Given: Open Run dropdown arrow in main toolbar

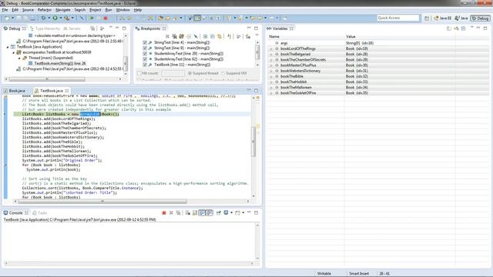Looking at the screenshot, I should pyautogui.click(x=61, y=18).
